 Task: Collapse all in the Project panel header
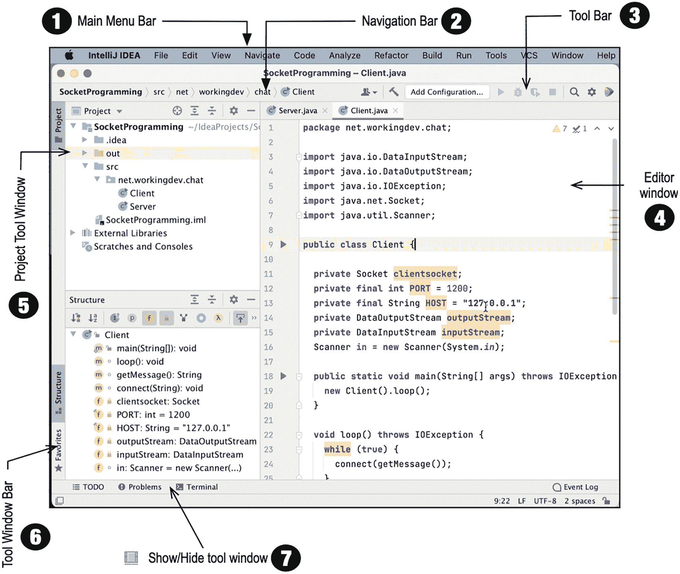(212, 111)
